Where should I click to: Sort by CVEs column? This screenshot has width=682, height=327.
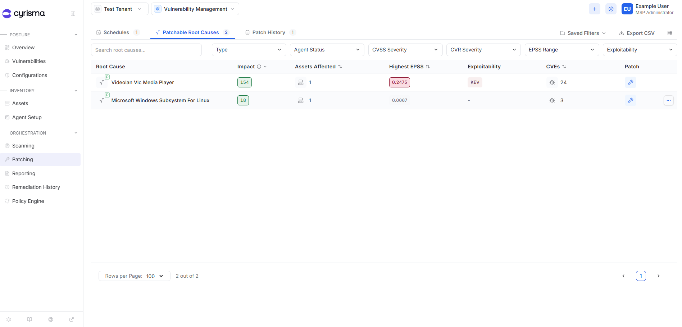(x=564, y=67)
